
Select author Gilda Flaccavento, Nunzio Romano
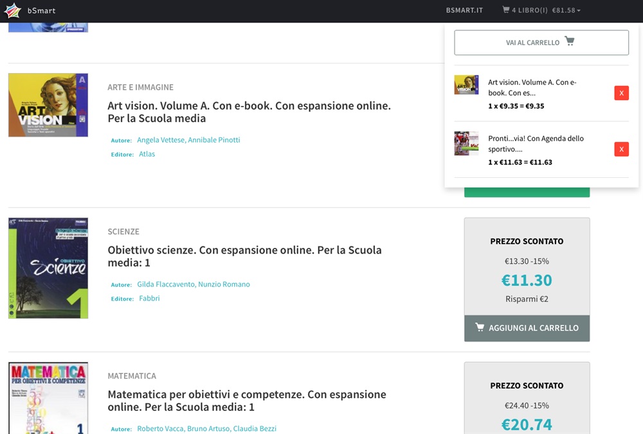coord(194,284)
